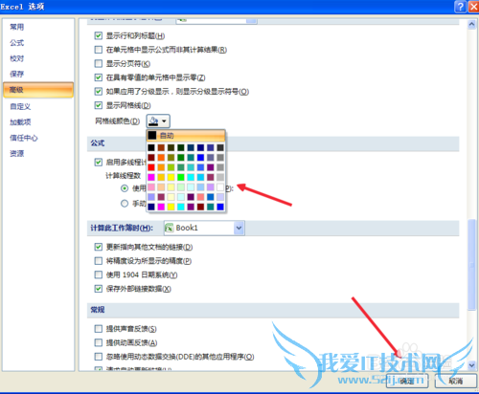This screenshot has height=394, width=479.
Task: Select the 高级 options category
Action: click(38, 90)
